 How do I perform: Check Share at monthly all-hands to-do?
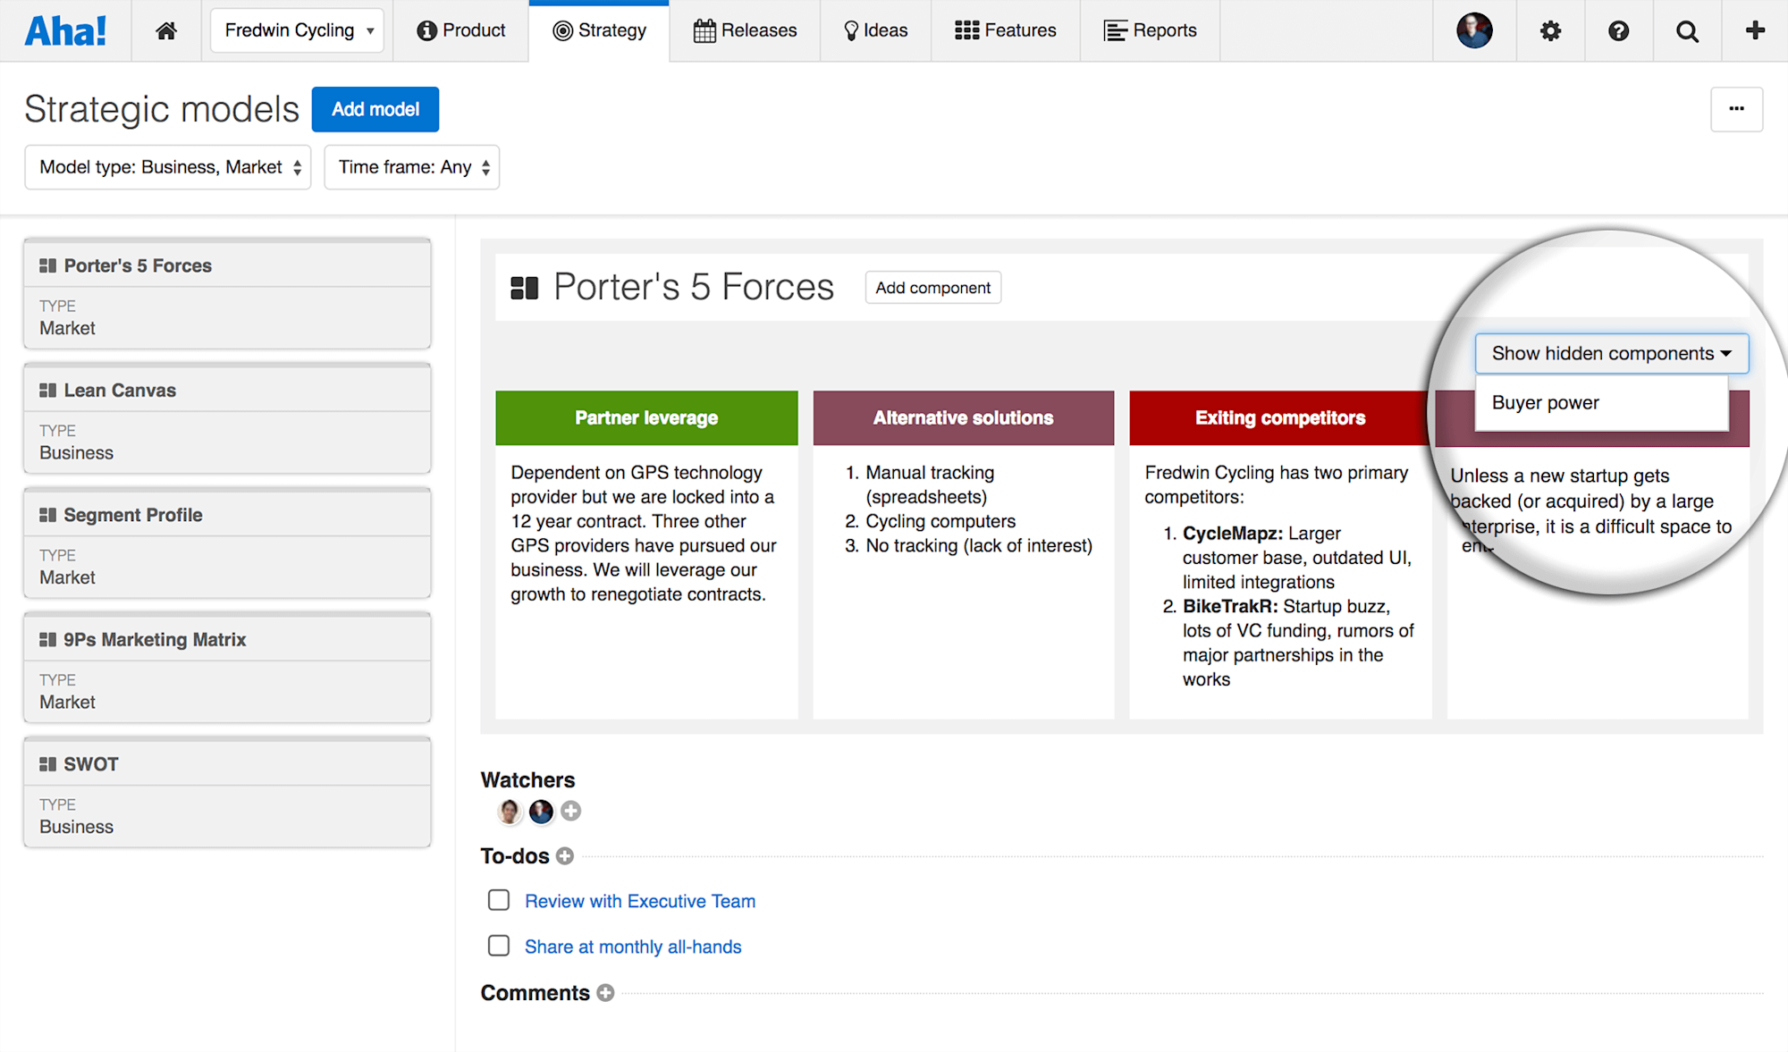tap(499, 946)
